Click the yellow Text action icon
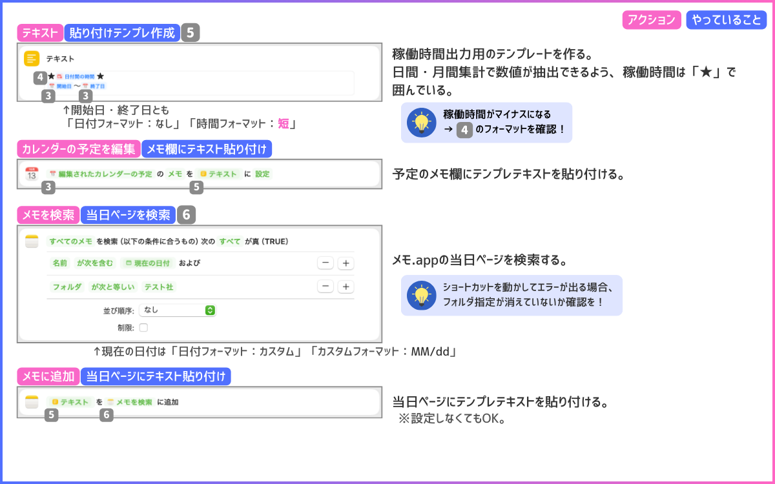The image size is (775, 484). click(32, 59)
